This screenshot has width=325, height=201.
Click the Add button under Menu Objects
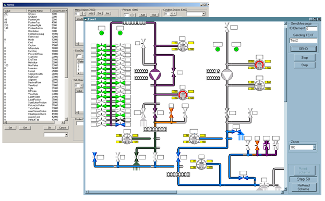(x=91, y=13)
